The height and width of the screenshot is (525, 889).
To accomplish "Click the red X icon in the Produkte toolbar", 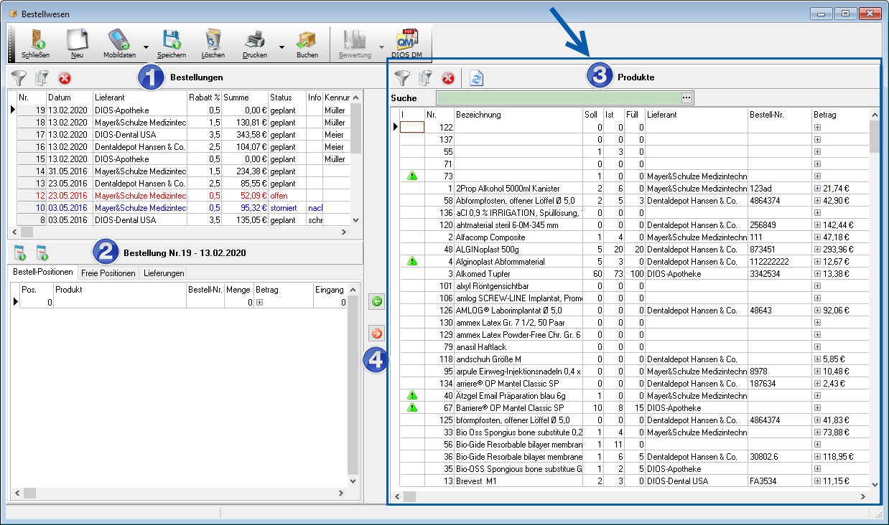I will 448,78.
